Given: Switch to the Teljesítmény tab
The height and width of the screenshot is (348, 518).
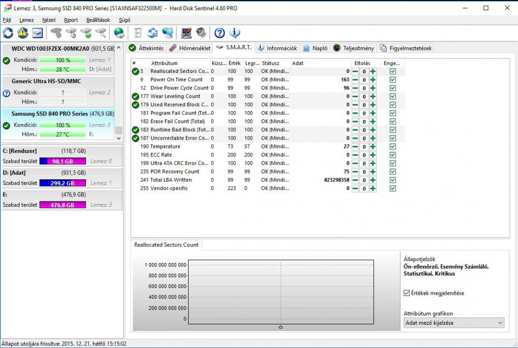Looking at the screenshot, I should pos(354,48).
